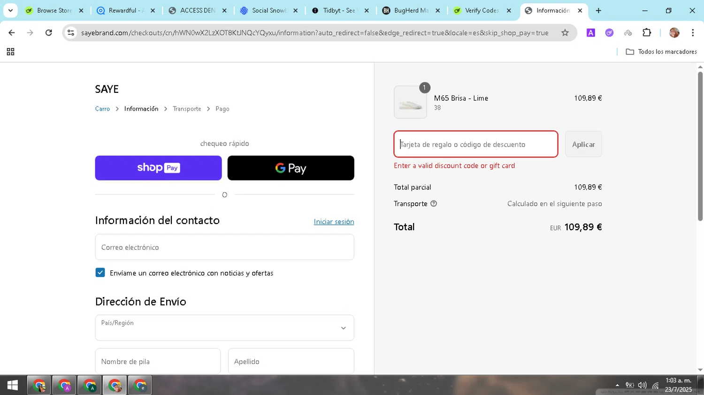
Task: Open the Chrome three-dot menu
Action: click(x=693, y=33)
